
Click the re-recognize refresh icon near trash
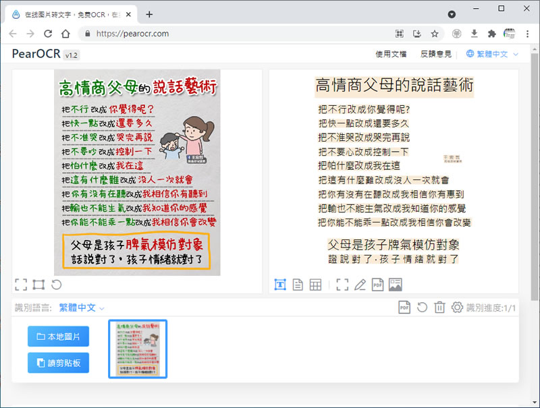tap(422, 308)
